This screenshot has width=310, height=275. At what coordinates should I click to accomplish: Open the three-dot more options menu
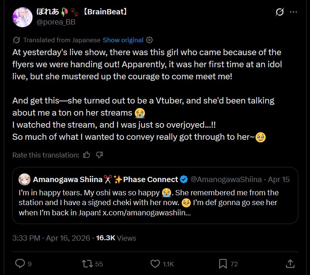[293, 12]
